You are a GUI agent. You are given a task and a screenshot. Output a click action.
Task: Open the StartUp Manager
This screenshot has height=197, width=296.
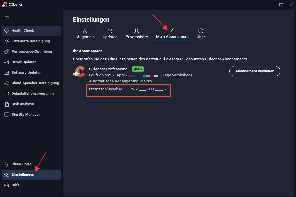(x=26, y=114)
